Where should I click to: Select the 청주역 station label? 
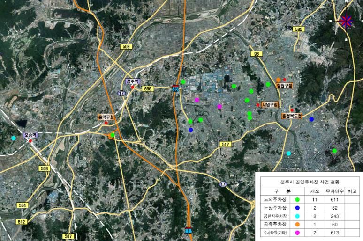133,81
